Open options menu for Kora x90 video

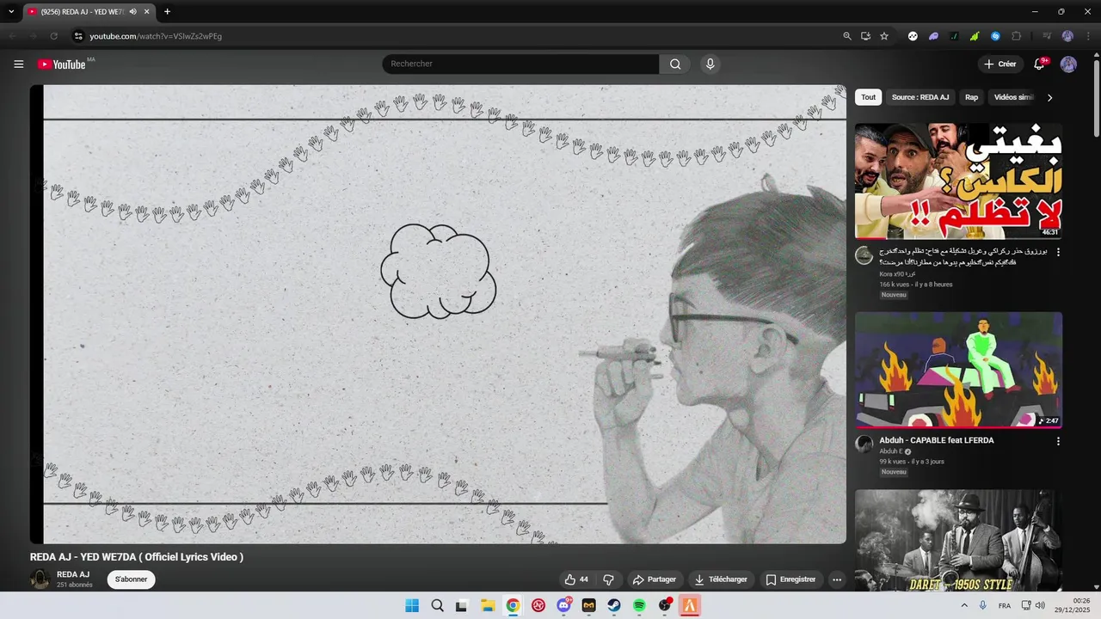[x=1058, y=253]
